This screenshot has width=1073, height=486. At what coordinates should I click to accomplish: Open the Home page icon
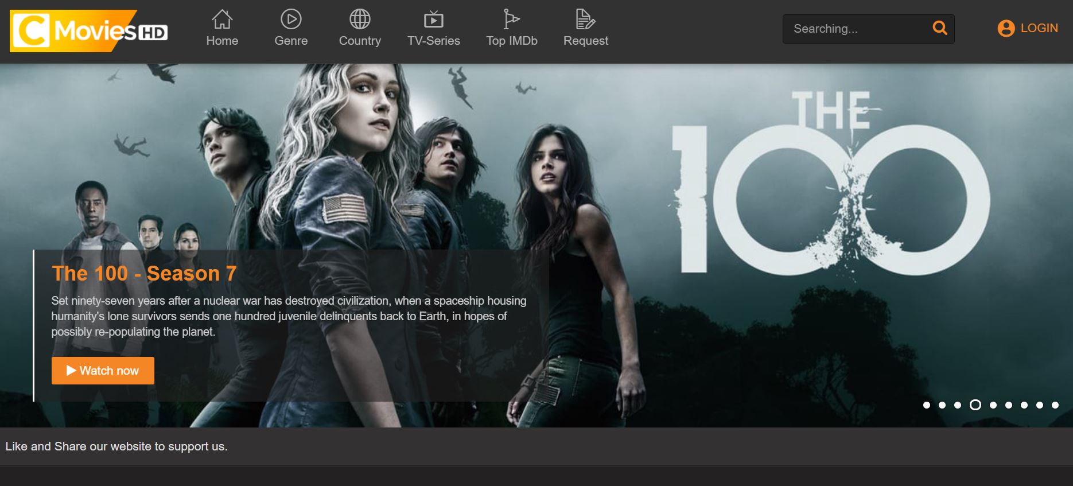[x=222, y=20]
